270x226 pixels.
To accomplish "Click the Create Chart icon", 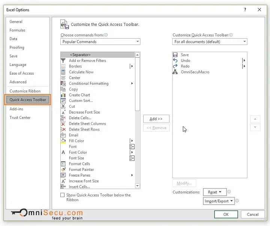I will coord(63,95).
